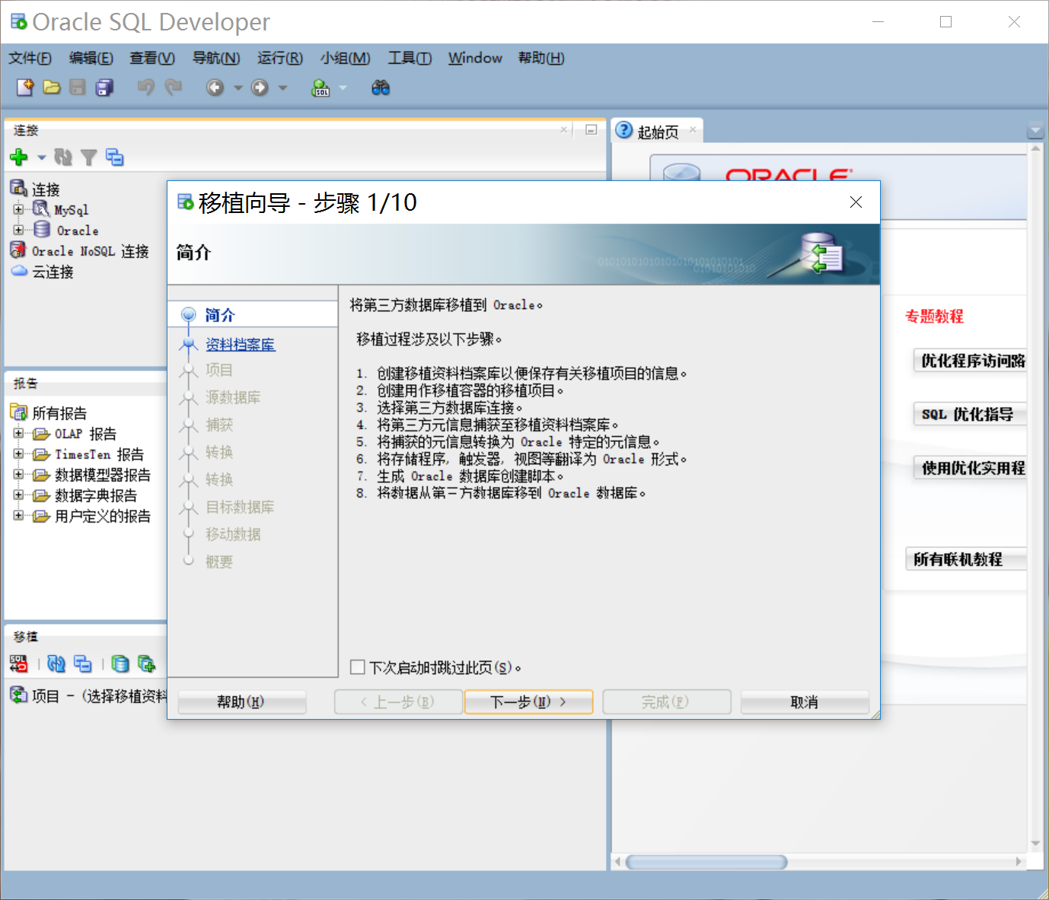Screen dimensions: 1049x900
Task: Click the vertical scrollbar down arrow on Start Page
Action: (x=1035, y=843)
